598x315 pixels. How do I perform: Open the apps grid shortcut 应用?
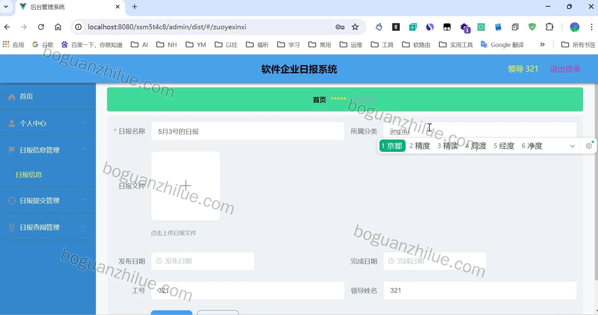click(x=13, y=45)
